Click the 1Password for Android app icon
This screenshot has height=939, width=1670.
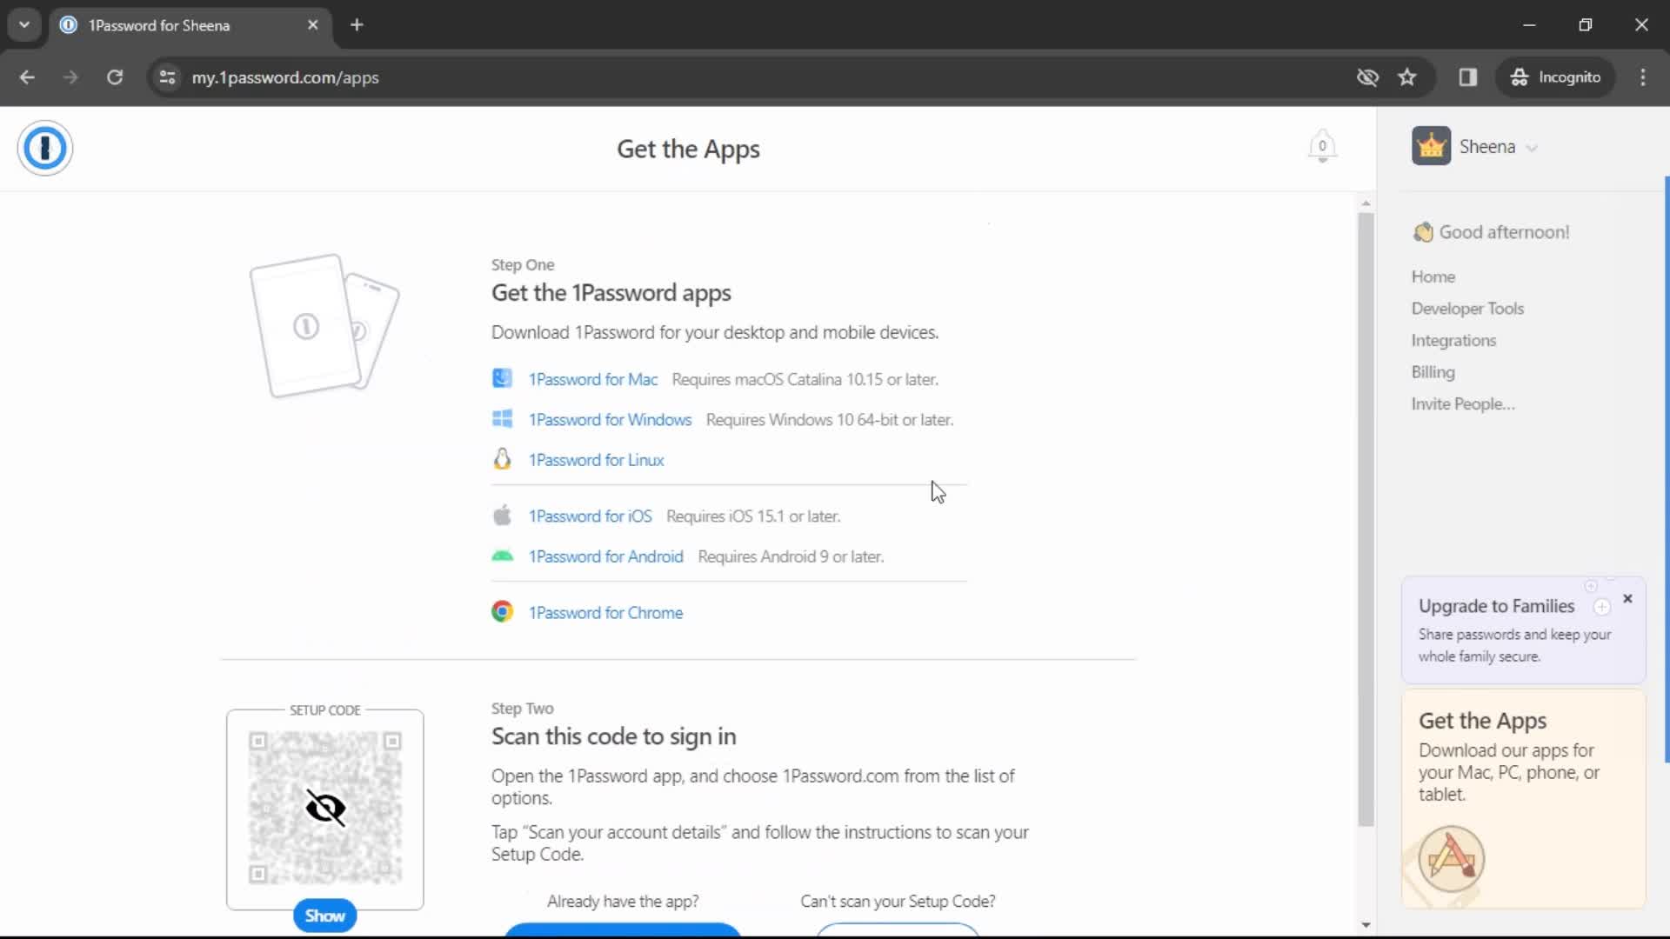[x=501, y=556]
